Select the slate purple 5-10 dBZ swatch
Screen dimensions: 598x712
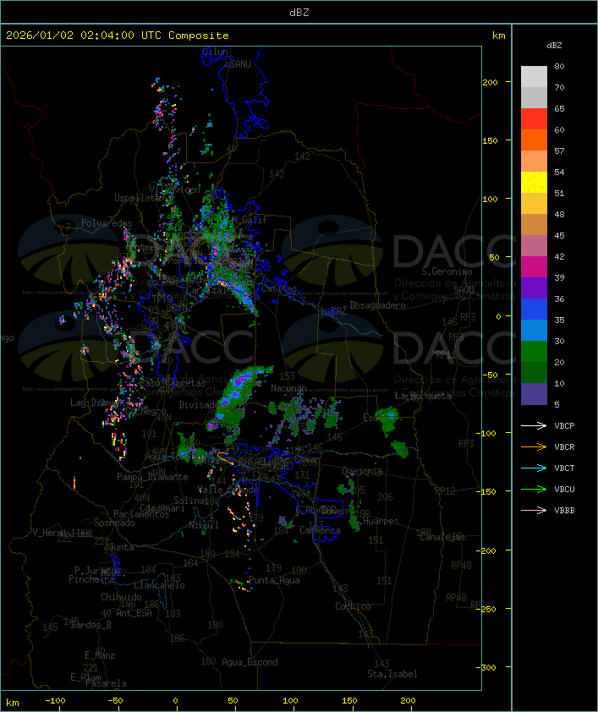(534, 394)
